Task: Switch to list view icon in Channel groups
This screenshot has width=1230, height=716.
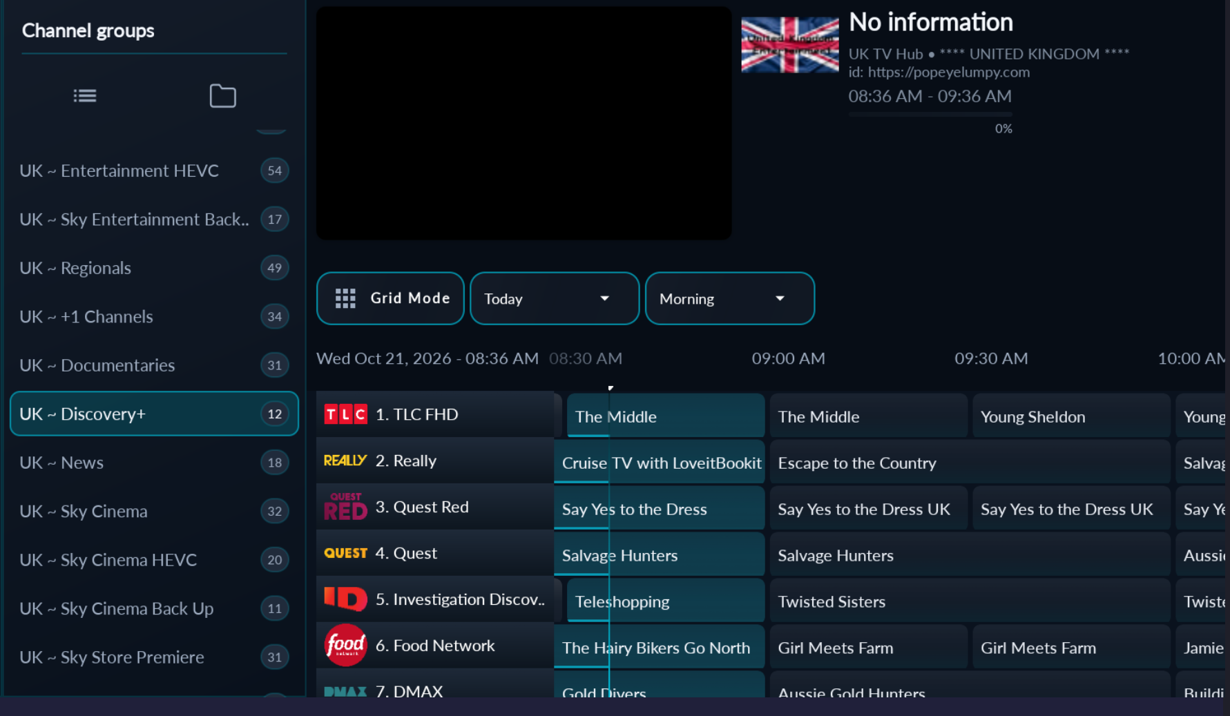Action: (x=85, y=96)
